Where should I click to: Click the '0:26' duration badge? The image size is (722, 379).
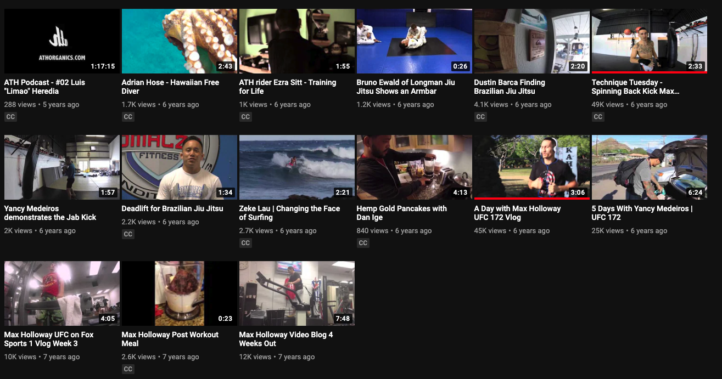click(460, 66)
